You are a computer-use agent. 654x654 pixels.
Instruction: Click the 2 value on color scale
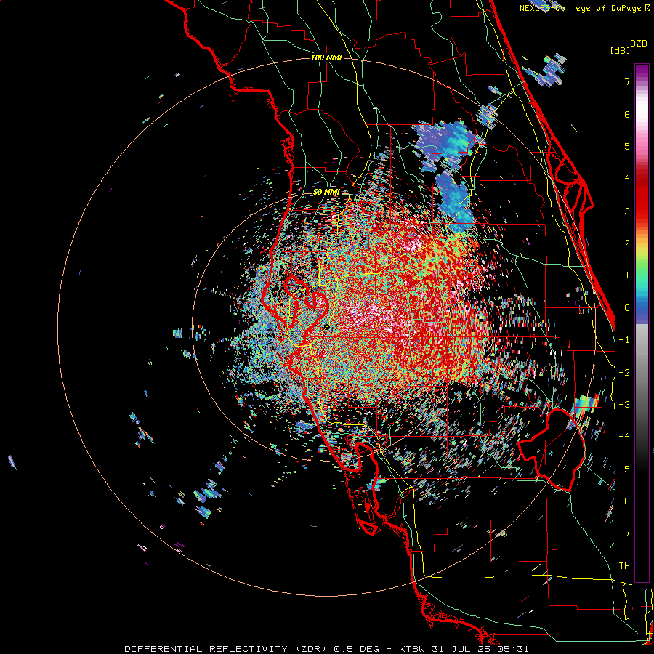627,243
